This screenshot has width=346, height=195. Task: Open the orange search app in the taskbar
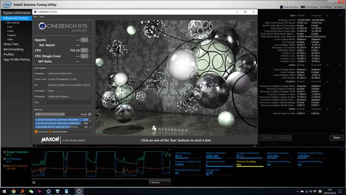pyautogui.click(x=22, y=191)
